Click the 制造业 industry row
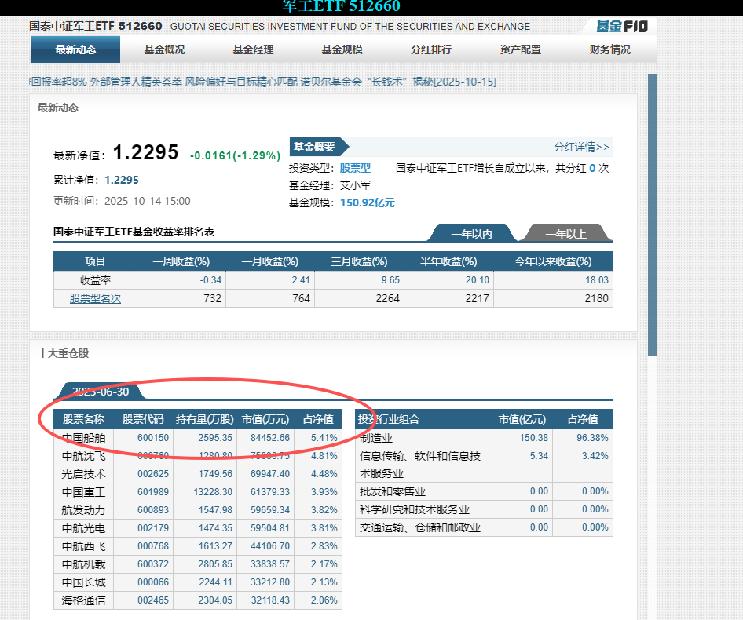The height and width of the screenshot is (620, 743). 484,438
